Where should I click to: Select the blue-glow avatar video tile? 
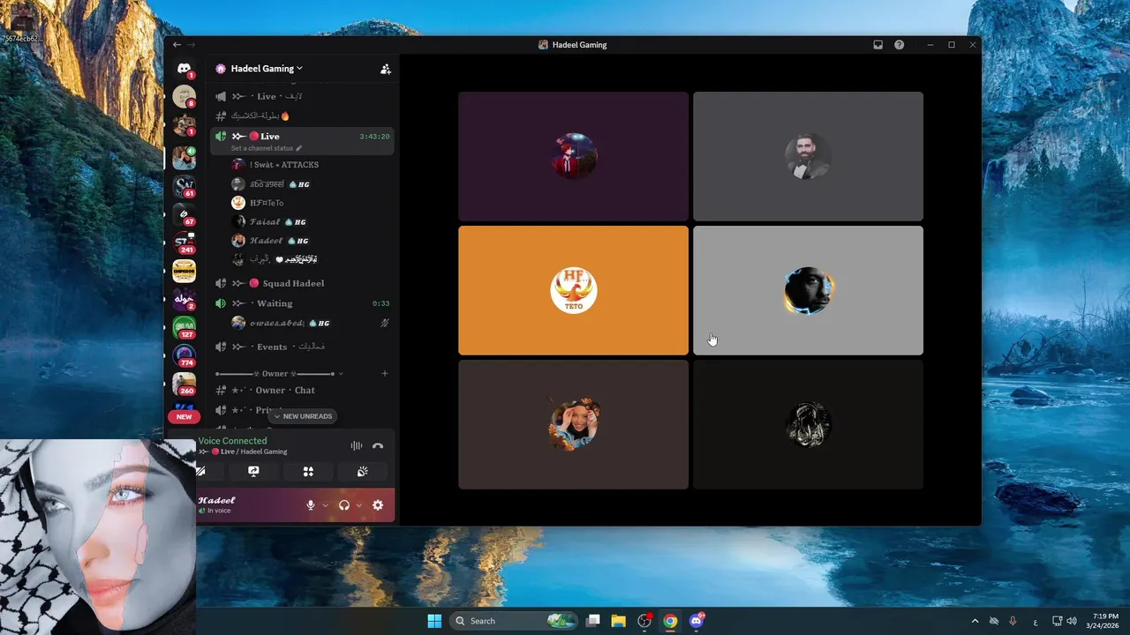[x=808, y=290]
